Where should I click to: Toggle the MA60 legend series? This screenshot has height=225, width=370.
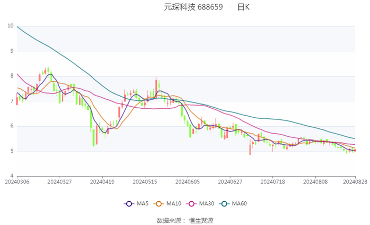coord(233,203)
